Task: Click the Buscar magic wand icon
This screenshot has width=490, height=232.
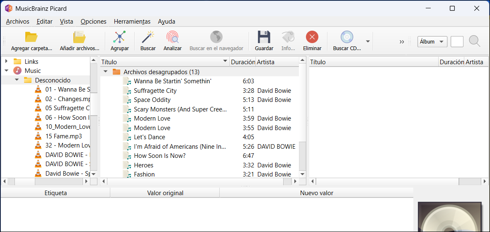Action: pos(148,37)
